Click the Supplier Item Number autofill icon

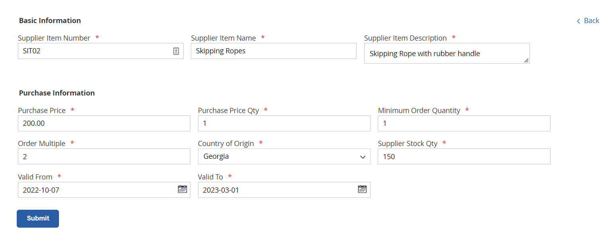(176, 51)
